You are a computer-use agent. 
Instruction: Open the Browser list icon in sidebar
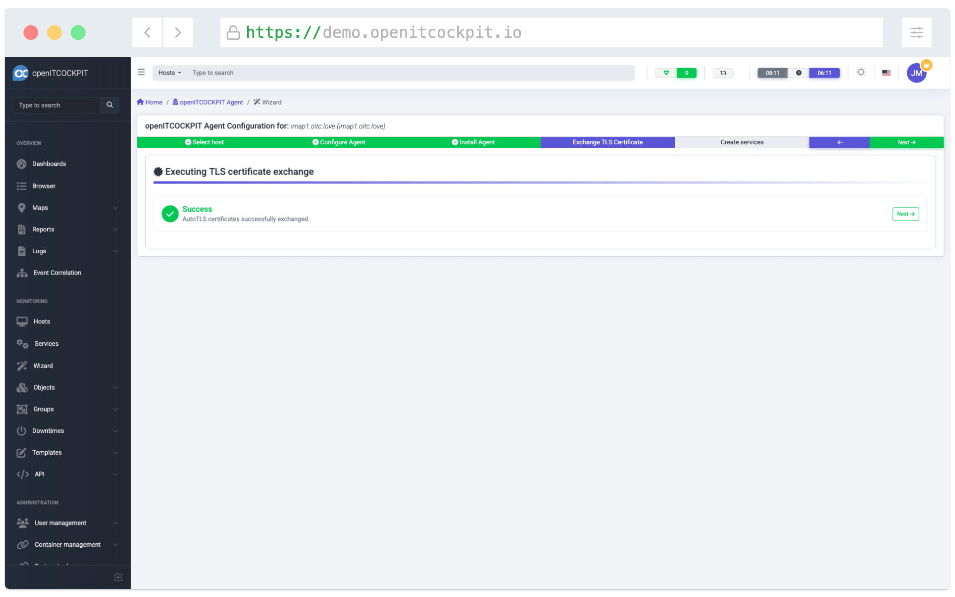coord(21,186)
